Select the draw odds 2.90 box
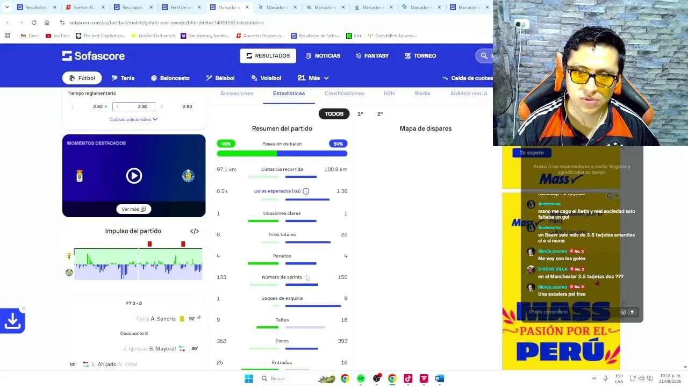The height and width of the screenshot is (387, 688). (x=134, y=106)
